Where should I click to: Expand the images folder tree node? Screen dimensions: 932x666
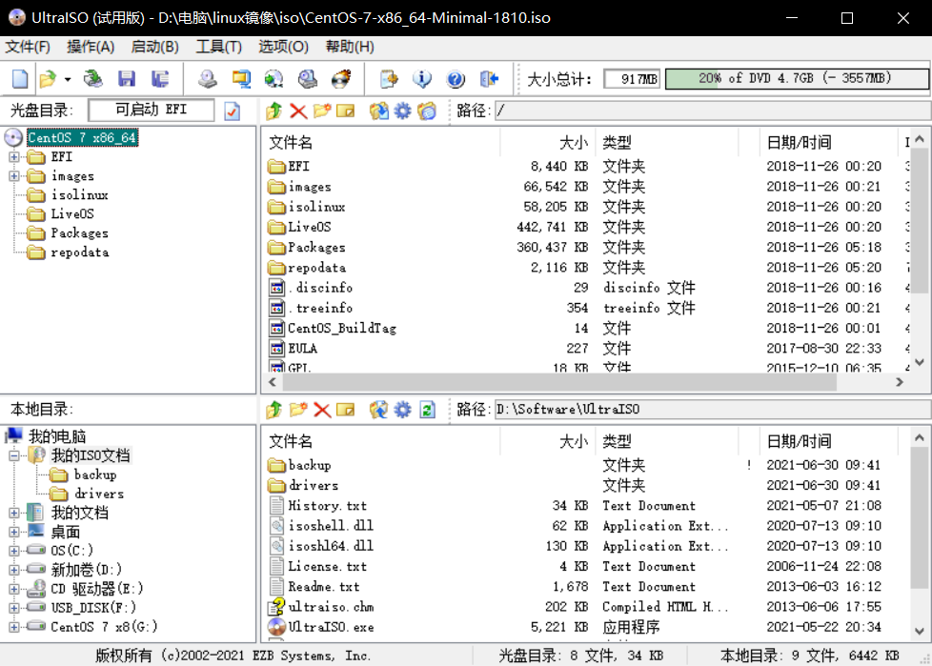click(14, 176)
